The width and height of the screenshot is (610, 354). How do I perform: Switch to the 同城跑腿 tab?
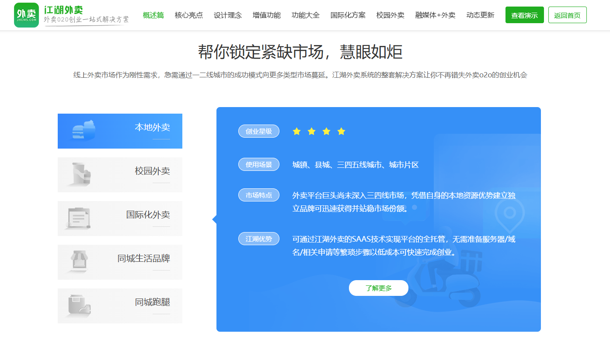[x=120, y=306]
